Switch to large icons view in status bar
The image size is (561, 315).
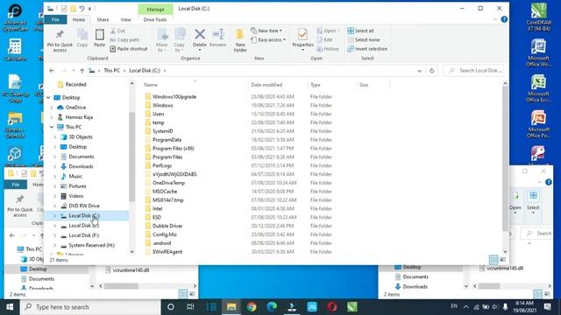pos(502,259)
